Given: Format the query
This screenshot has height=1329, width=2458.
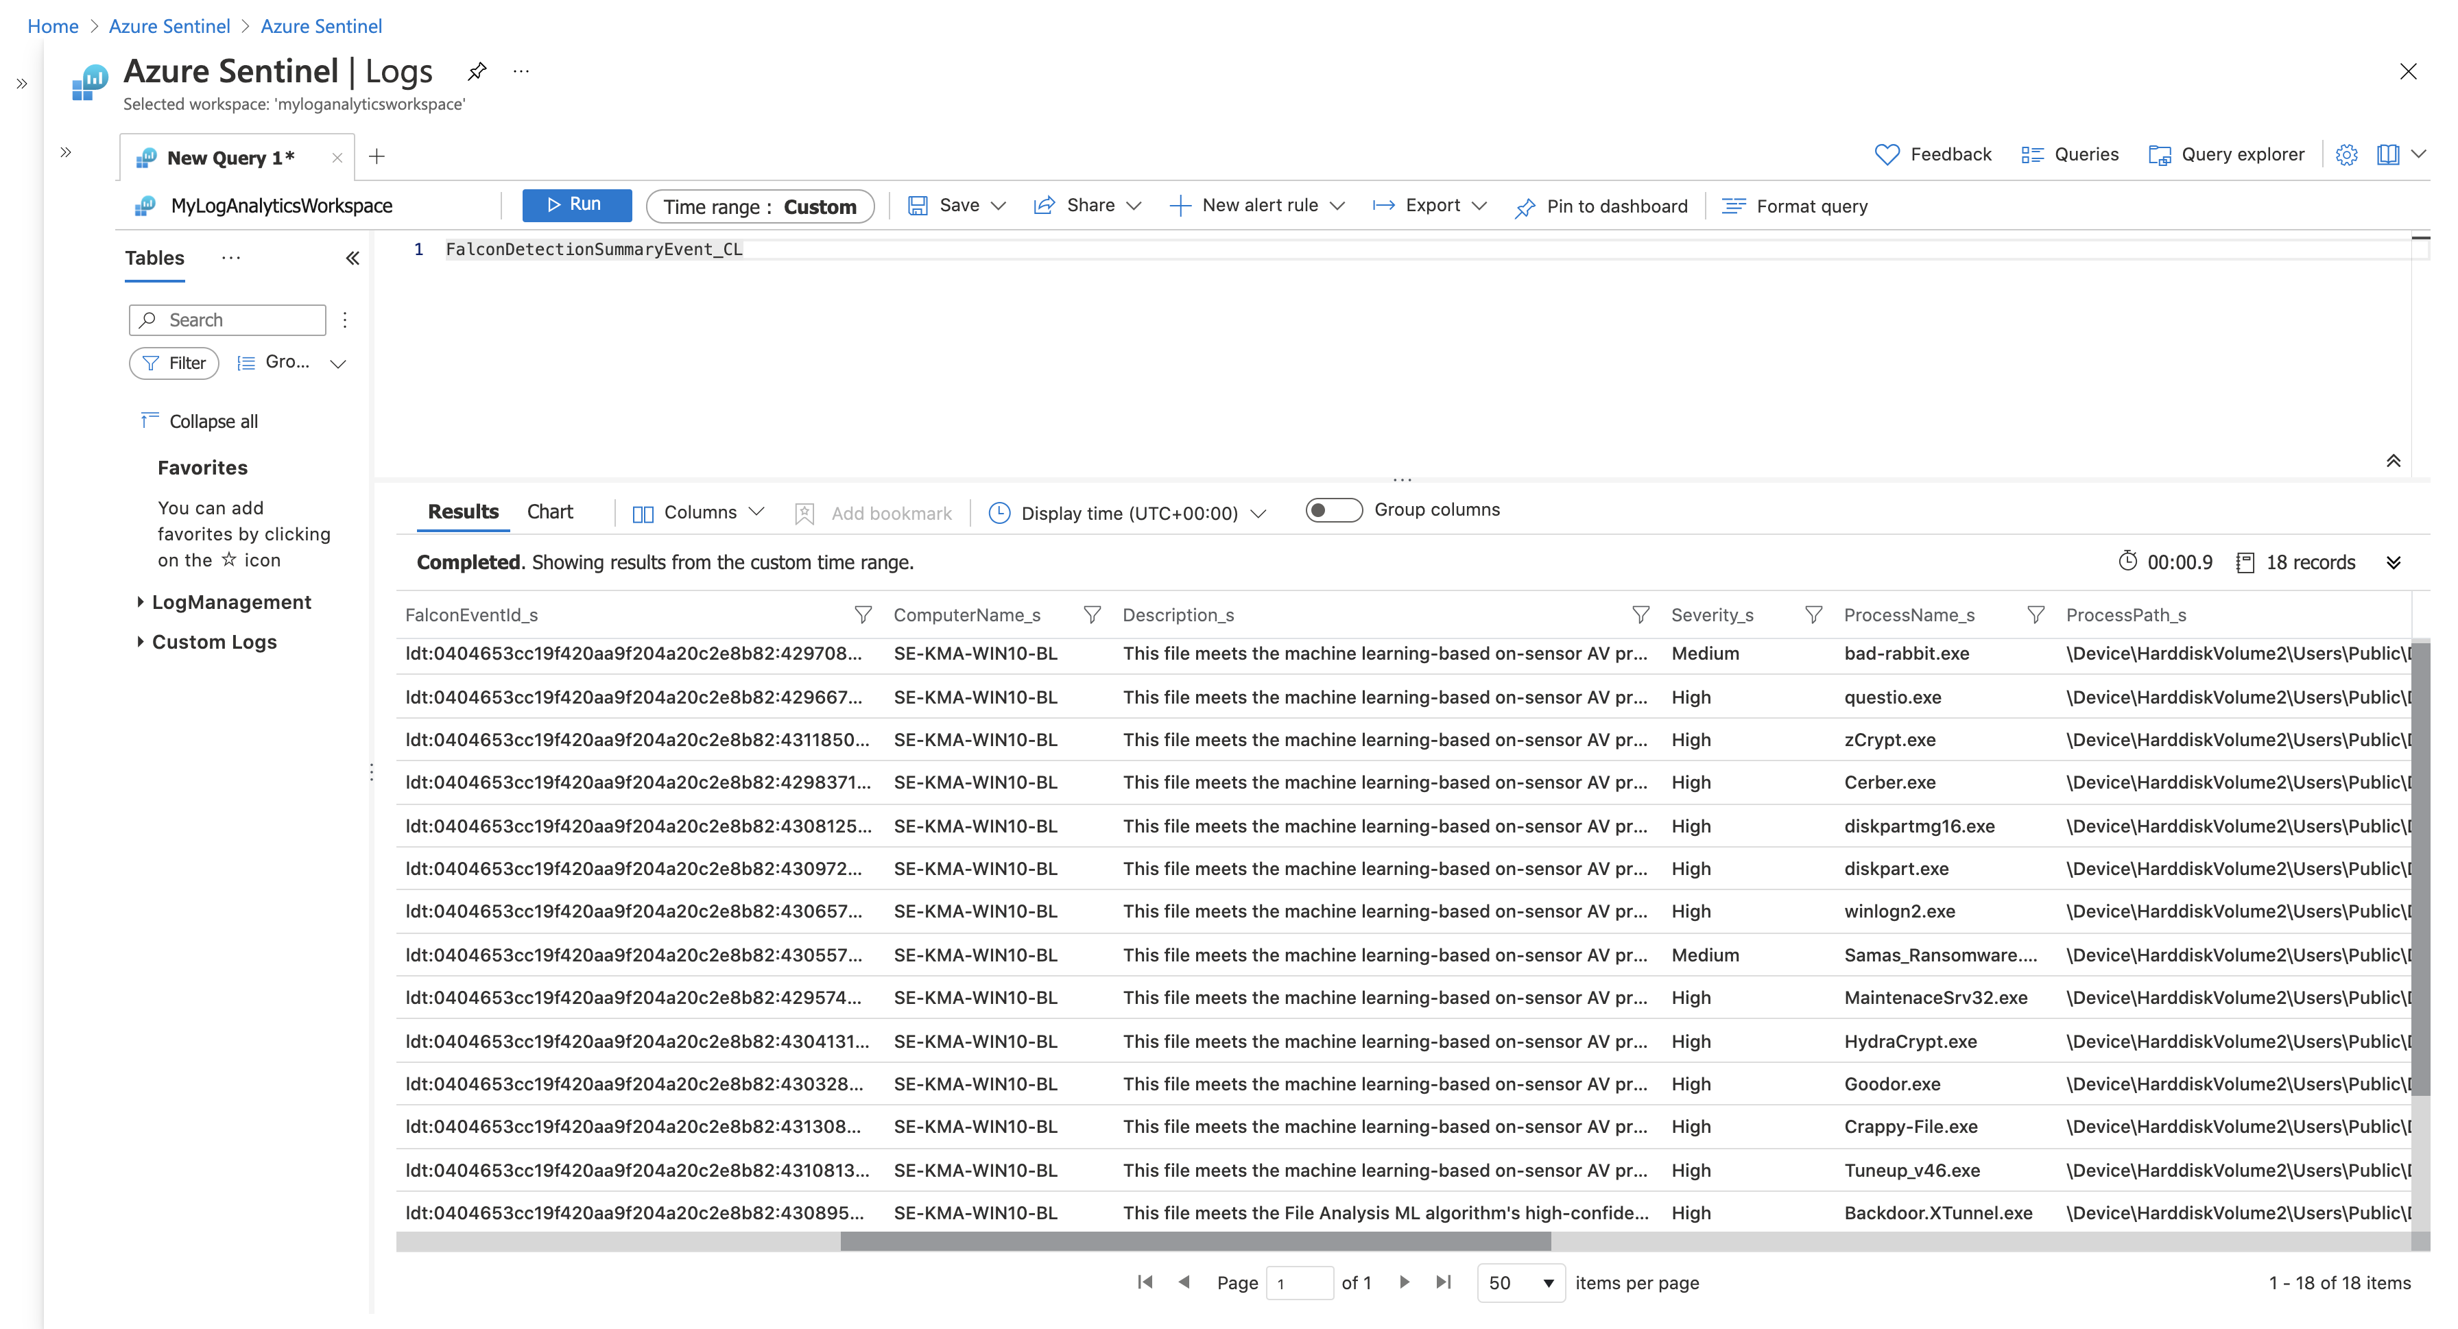Looking at the screenshot, I should [1794, 206].
